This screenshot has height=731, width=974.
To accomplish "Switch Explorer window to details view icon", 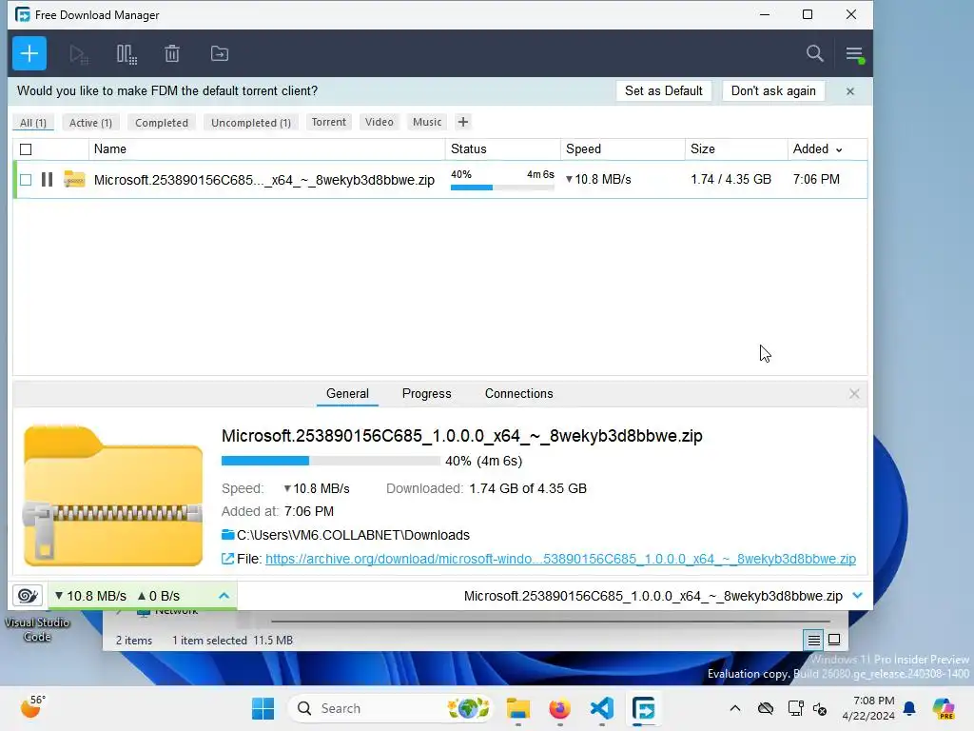I will click(x=814, y=640).
